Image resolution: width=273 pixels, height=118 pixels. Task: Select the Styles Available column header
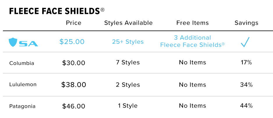[128, 23]
